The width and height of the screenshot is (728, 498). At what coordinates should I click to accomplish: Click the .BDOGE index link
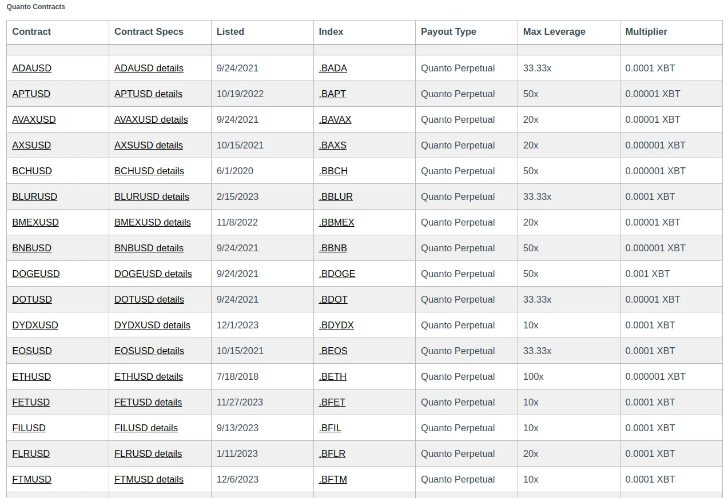coord(337,274)
